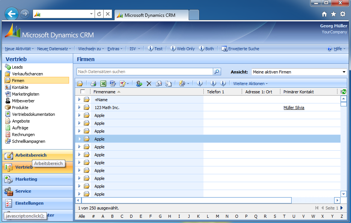
Task: Open the Quick campaign icon dropdown
Action: click(188, 84)
